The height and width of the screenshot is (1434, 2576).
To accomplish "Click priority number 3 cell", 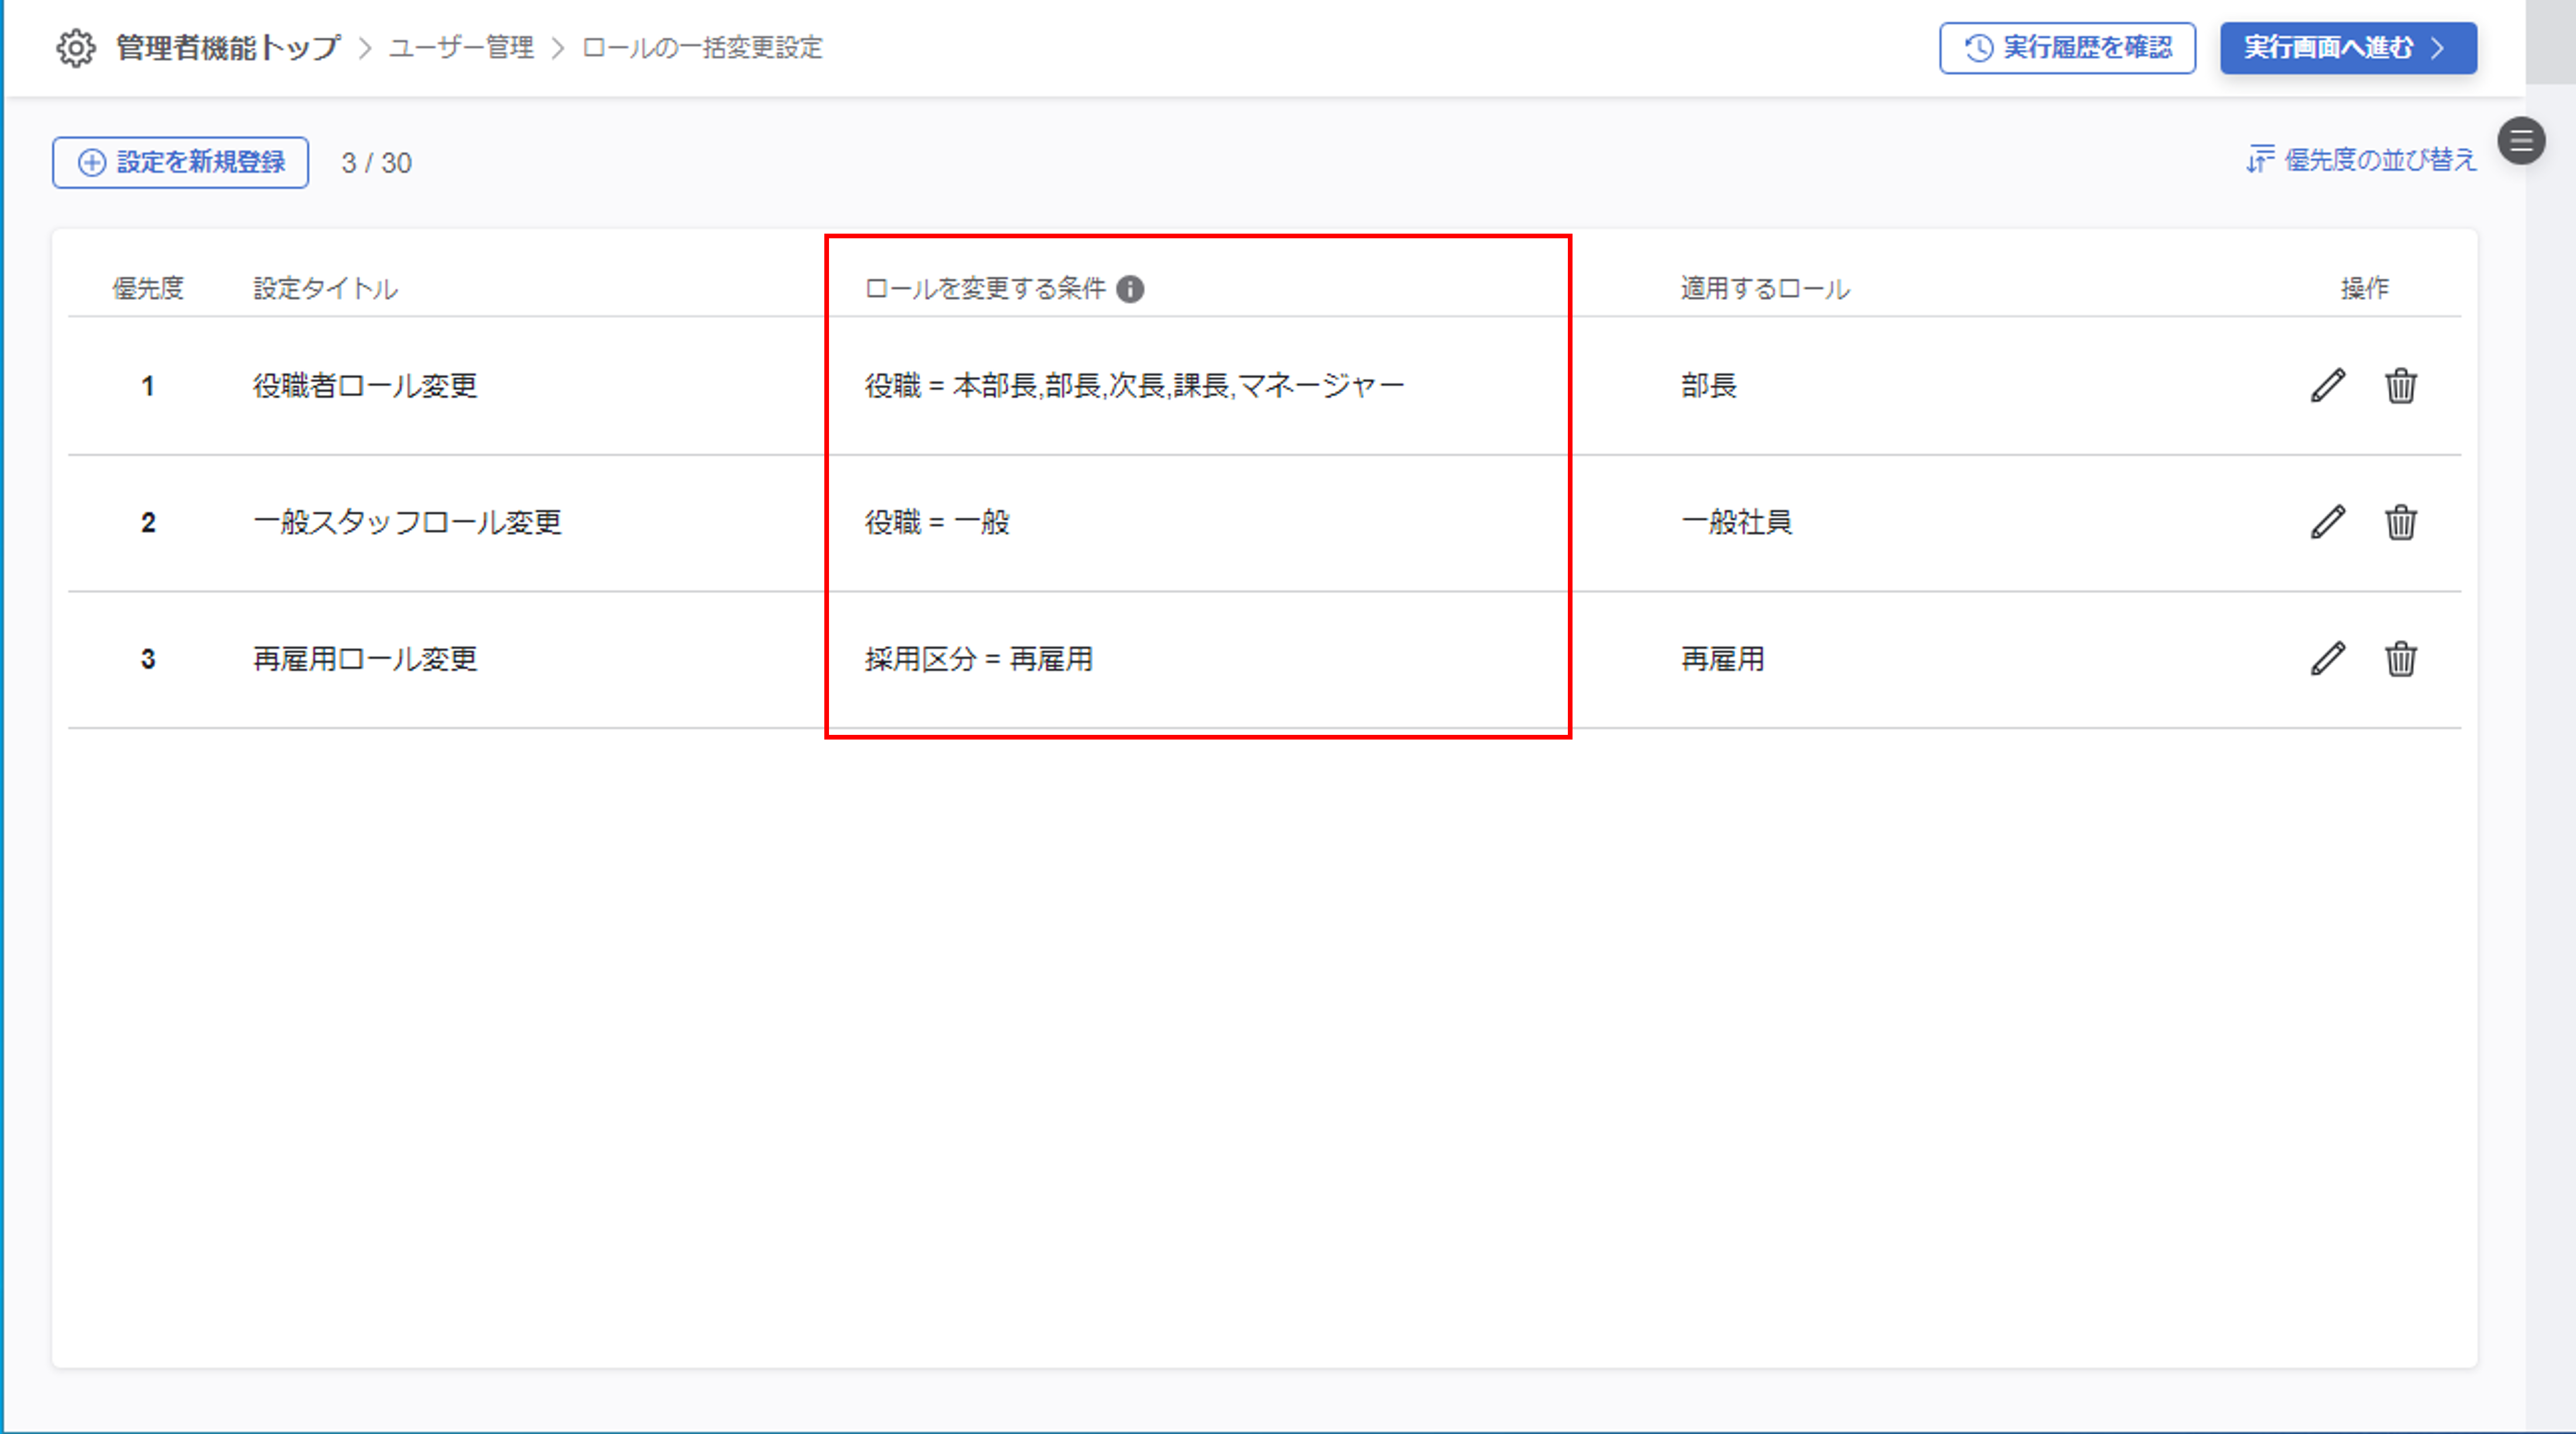I will (148, 659).
